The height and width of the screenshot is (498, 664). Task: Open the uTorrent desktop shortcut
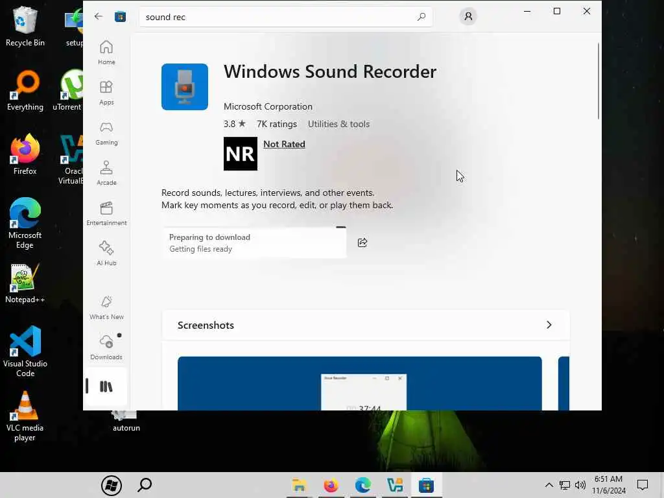point(67,91)
